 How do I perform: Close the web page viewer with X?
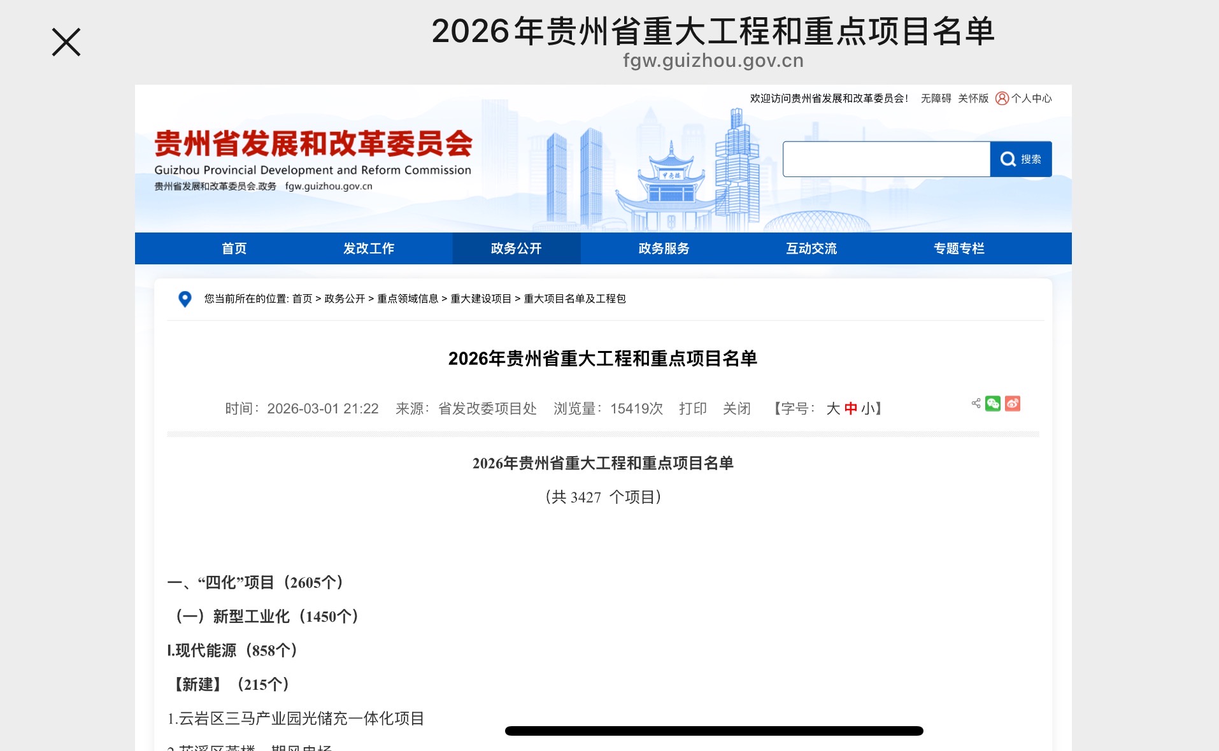coord(66,42)
